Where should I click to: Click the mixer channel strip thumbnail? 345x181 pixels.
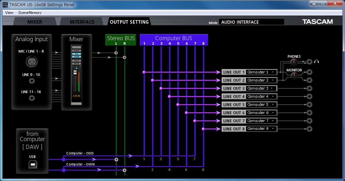(x=76, y=75)
